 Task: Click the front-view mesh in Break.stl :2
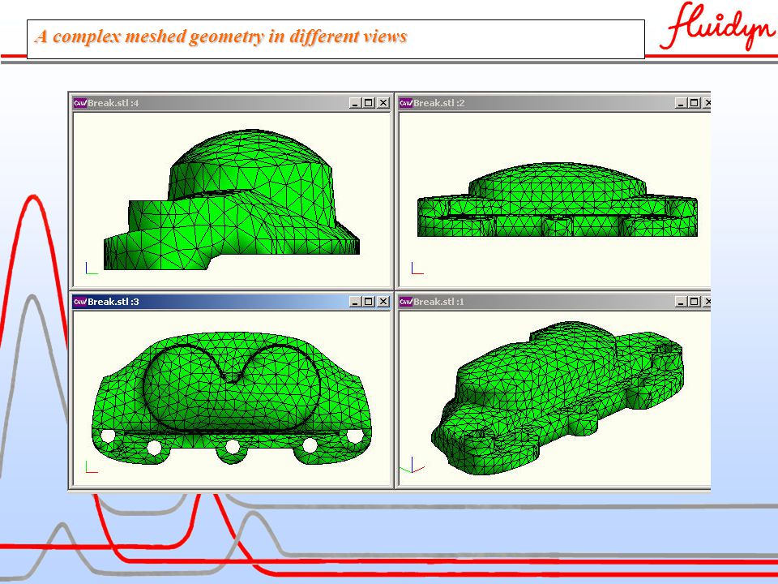tap(558, 200)
